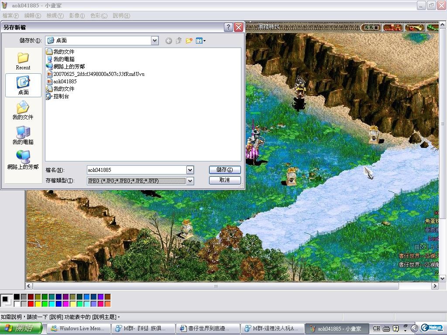Go up one folder level icon
Screen dimensions: 447x335
click(x=179, y=41)
